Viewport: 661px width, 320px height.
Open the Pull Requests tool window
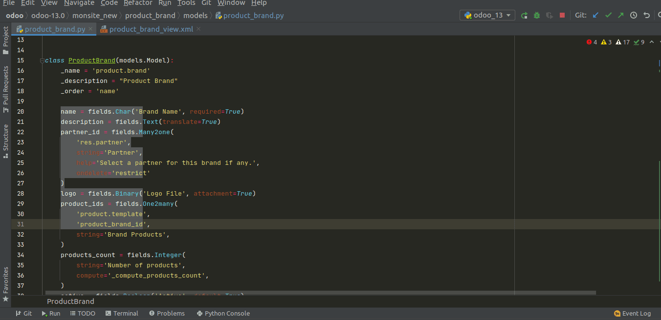[5, 90]
